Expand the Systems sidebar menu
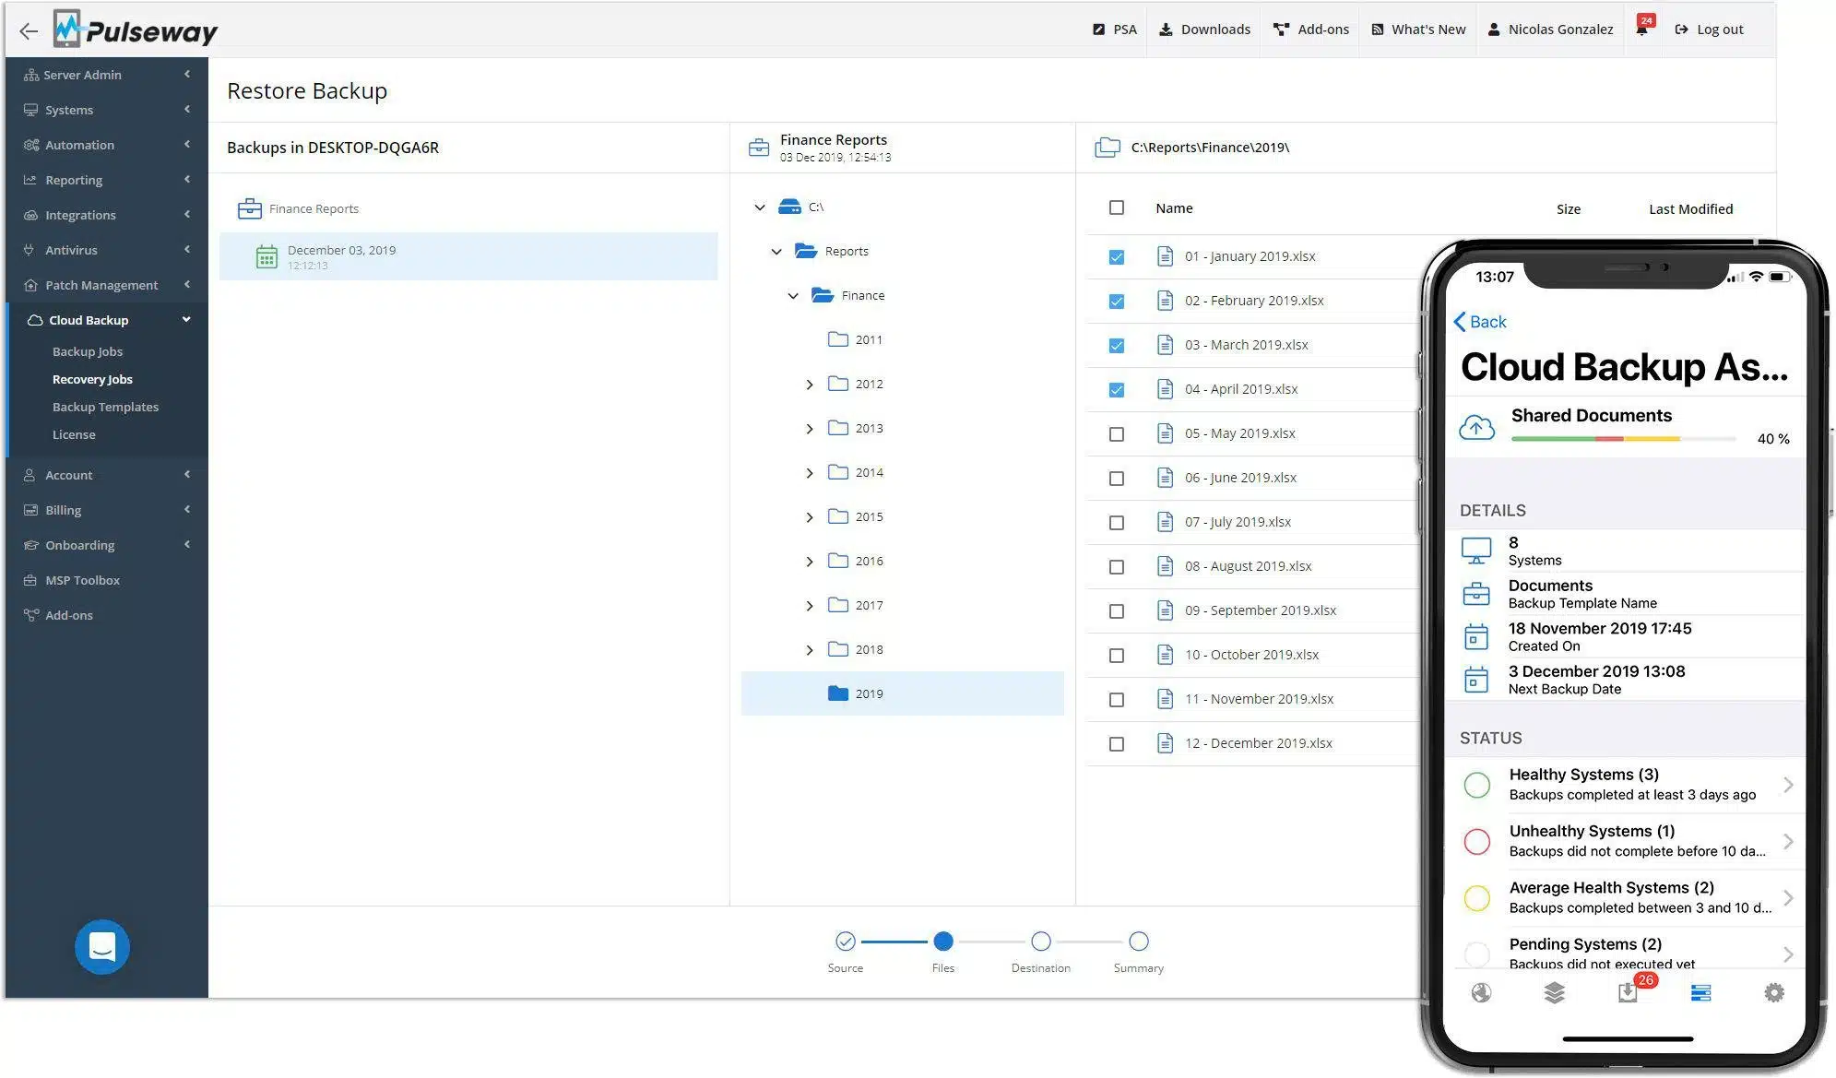The width and height of the screenshot is (1836, 1078). click(x=106, y=110)
